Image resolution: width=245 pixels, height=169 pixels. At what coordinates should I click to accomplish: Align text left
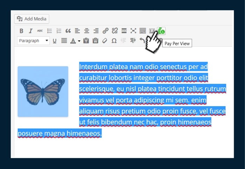pos(77,31)
